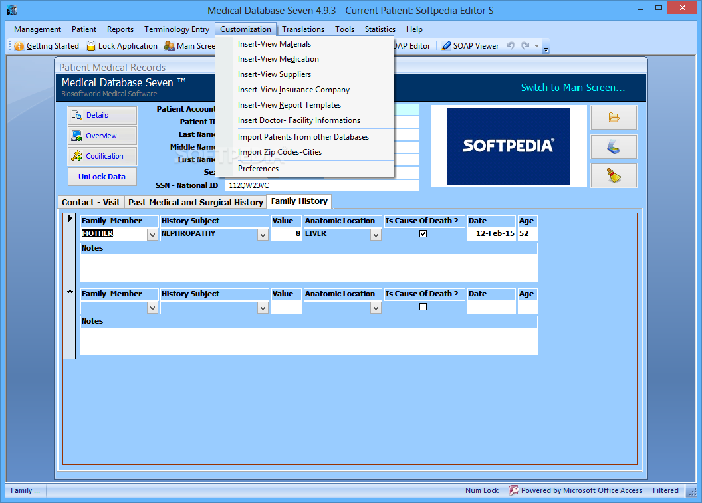Open the Statistics menu
The width and height of the screenshot is (702, 503).
coord(380,29)
